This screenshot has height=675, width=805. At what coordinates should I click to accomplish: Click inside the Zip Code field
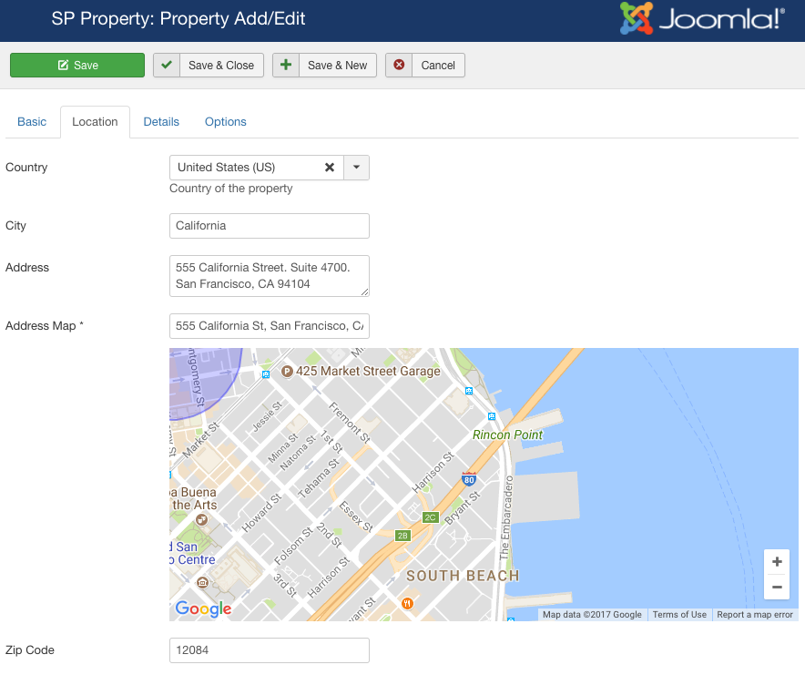pyautogui.click(x=269, y=649)
